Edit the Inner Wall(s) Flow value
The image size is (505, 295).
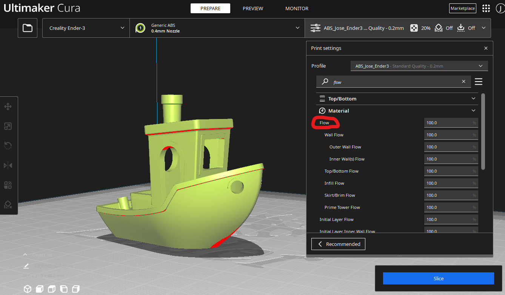point(451,159)
